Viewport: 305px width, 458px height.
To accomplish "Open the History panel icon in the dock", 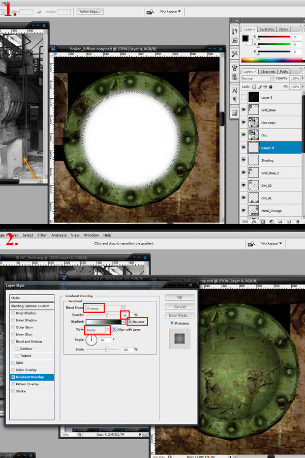I will (234, 32).
